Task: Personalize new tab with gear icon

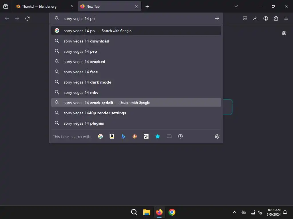Action: pyautogui.click(x=284, y=33)
